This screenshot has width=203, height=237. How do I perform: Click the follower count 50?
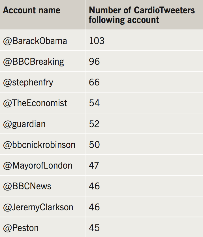point(95,145)
